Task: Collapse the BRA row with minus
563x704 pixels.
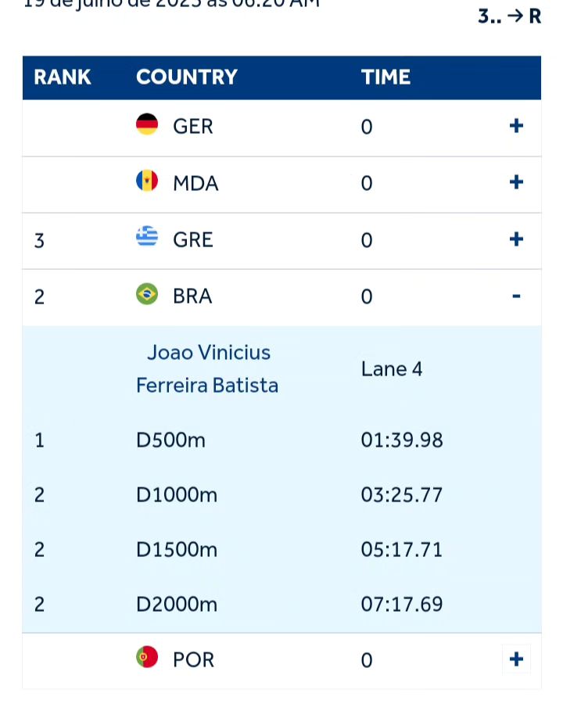Action: pos(515,296)
